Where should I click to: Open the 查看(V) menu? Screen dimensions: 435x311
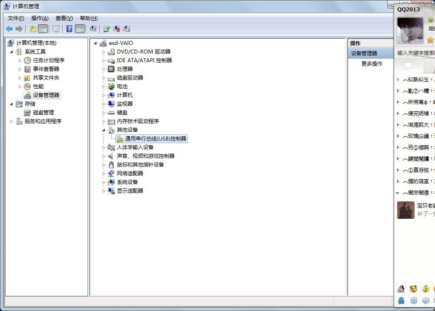(x=64, y=18)
